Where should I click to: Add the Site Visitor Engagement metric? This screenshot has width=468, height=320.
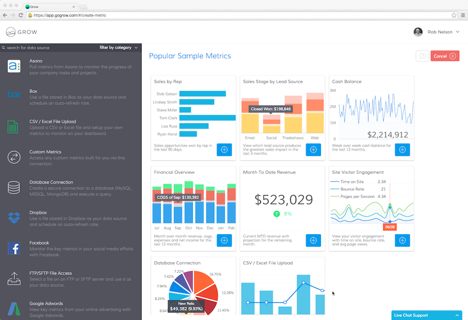point(402,240)
